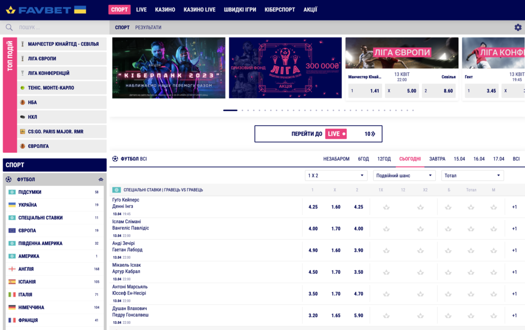Screen dimensions: 525x330
Task: Click England flag icon beside Англія
Action: (12, 269)
